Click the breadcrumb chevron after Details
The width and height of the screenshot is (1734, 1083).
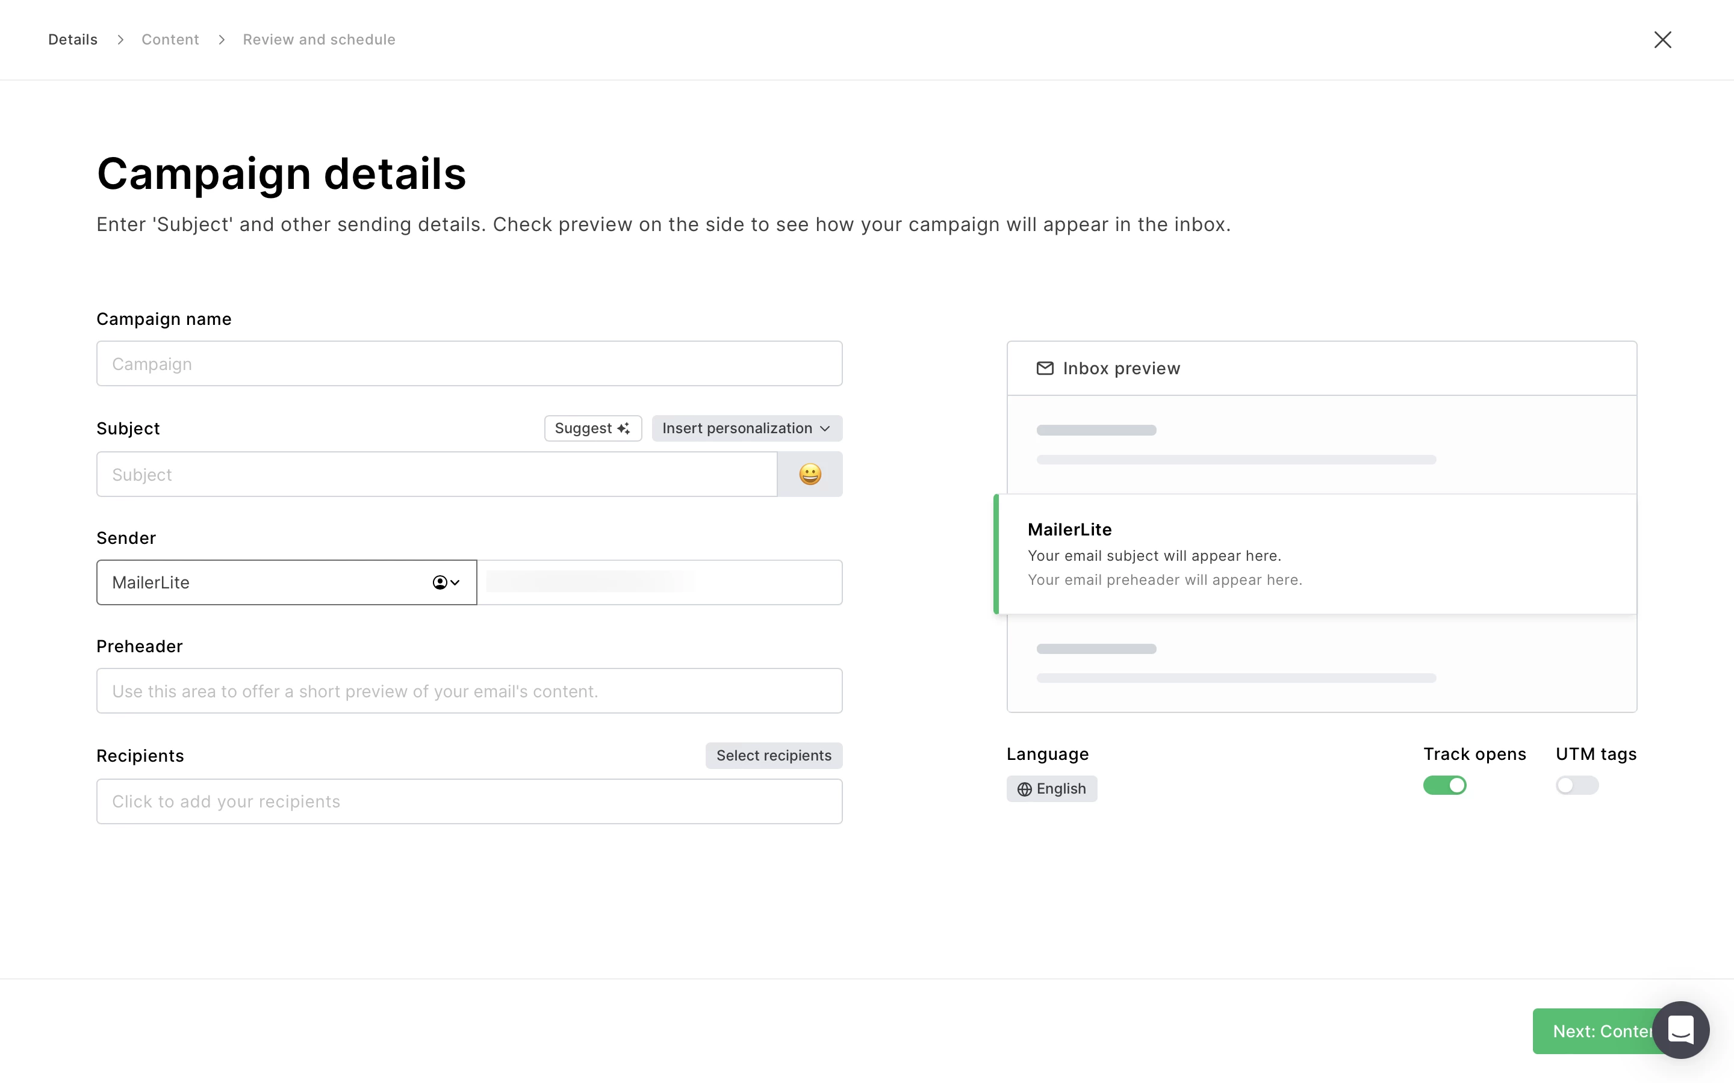point(120,39)
